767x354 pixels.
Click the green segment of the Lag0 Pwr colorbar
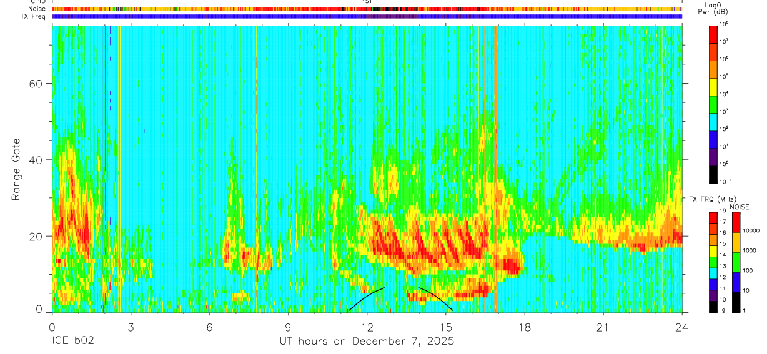tap(713, 104)
